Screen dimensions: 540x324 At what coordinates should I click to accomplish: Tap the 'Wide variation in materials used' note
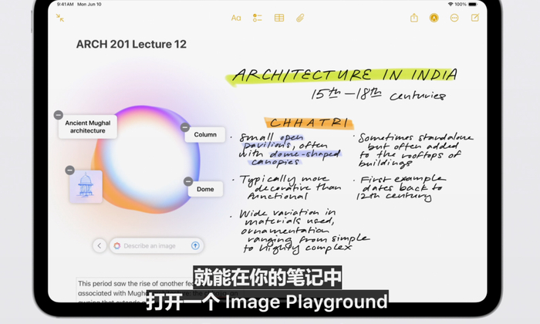click(x=303, y=231)
